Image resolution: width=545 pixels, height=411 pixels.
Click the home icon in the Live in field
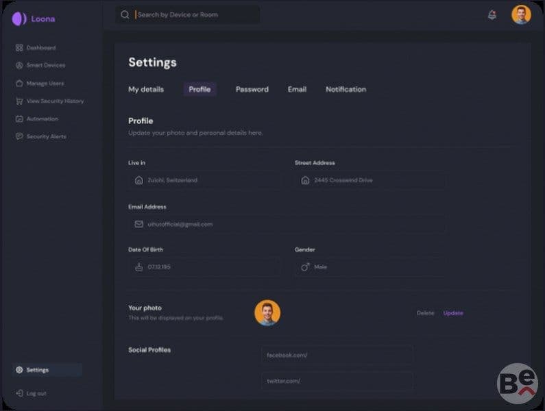pyautogui.click(x=138, y=180)
